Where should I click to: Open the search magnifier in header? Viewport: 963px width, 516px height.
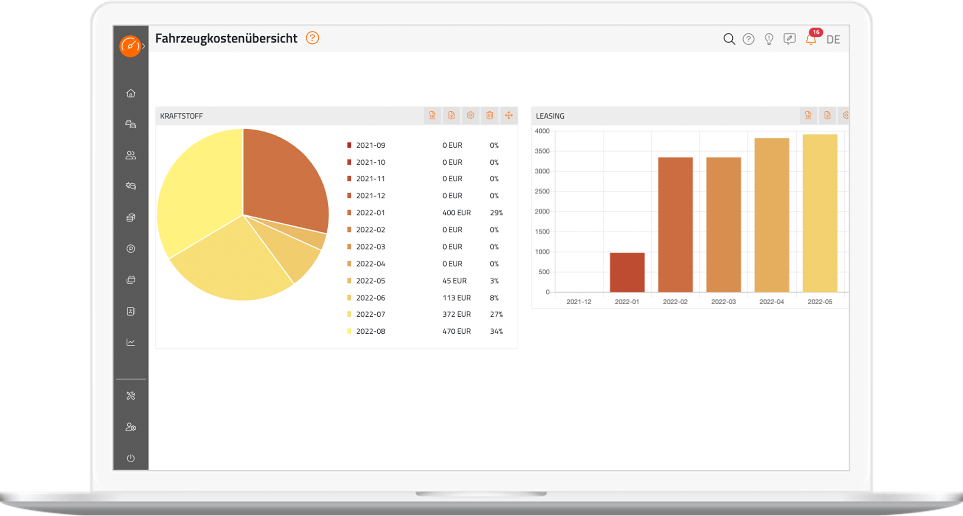pos(729,39)
